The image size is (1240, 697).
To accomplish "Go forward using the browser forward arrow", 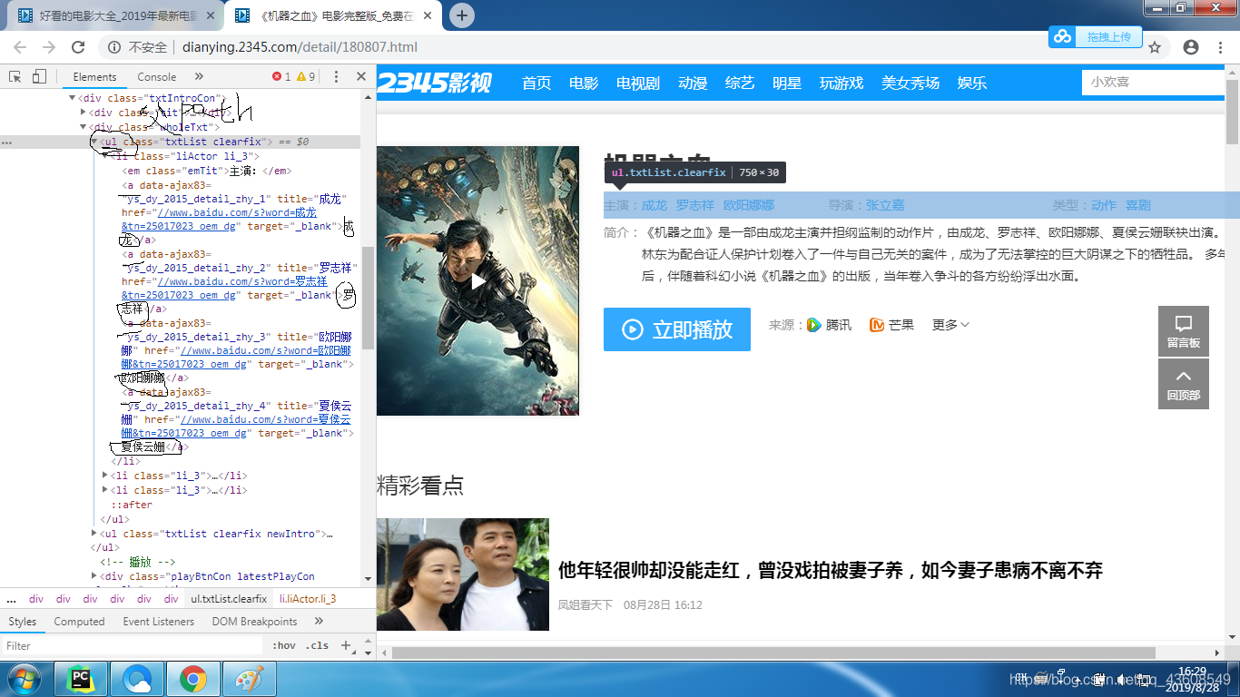I will pos(50,47).
